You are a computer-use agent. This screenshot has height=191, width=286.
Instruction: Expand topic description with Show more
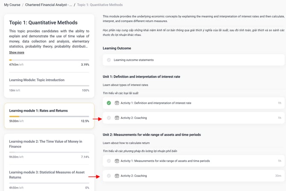tap(17, 52)
